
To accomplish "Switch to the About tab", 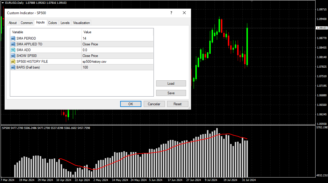I will pos(13,23).
